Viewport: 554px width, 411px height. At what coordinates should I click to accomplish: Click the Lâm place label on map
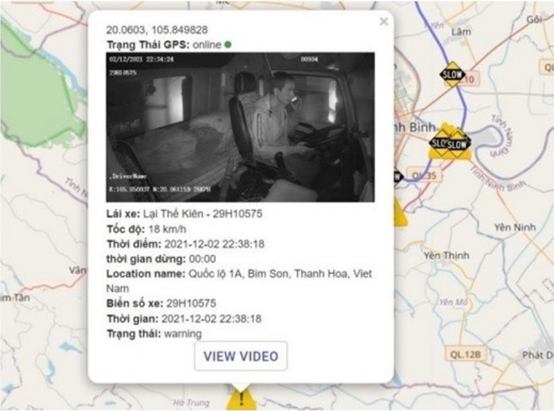(x=461, y=32)
